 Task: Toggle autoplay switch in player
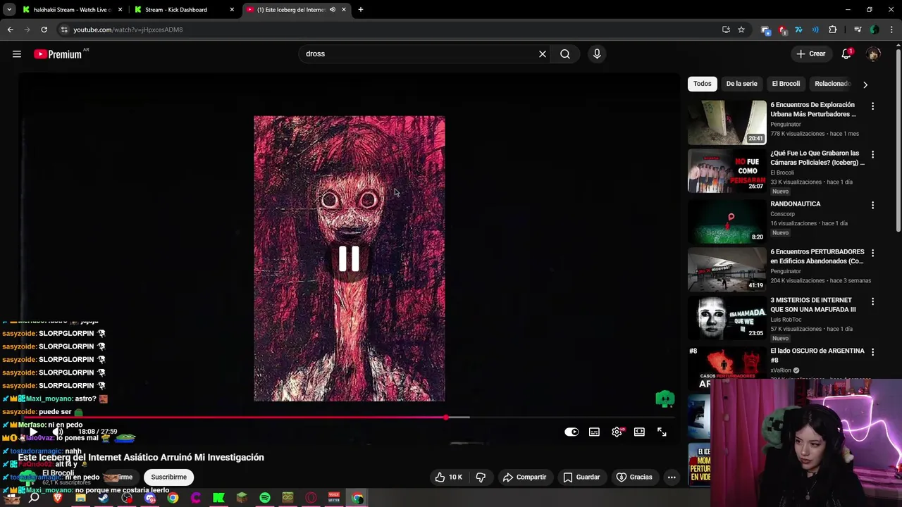pos(572,432)
